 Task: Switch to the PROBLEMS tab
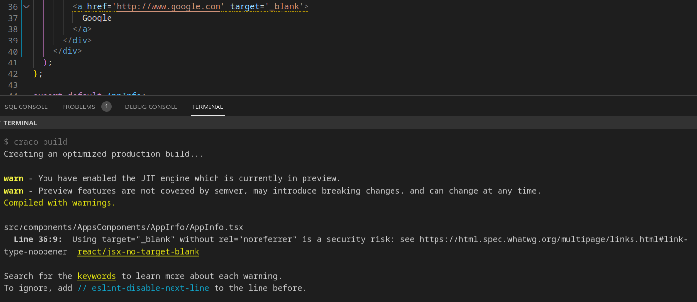tap(78, 107)
